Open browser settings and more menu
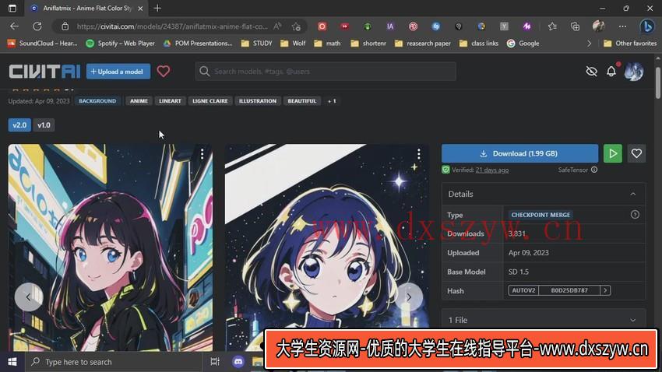Screen dimensions: 662x372 pos(622,26)
